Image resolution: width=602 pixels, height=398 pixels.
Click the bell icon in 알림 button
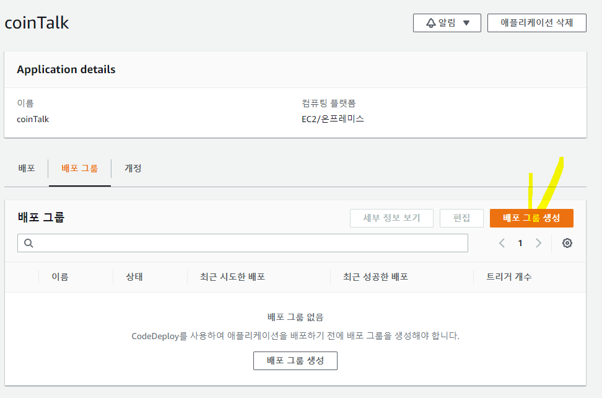coord(431,23)
